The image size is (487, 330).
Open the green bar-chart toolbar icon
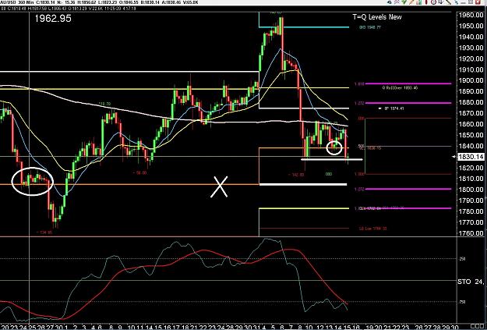tap(418, 2)
